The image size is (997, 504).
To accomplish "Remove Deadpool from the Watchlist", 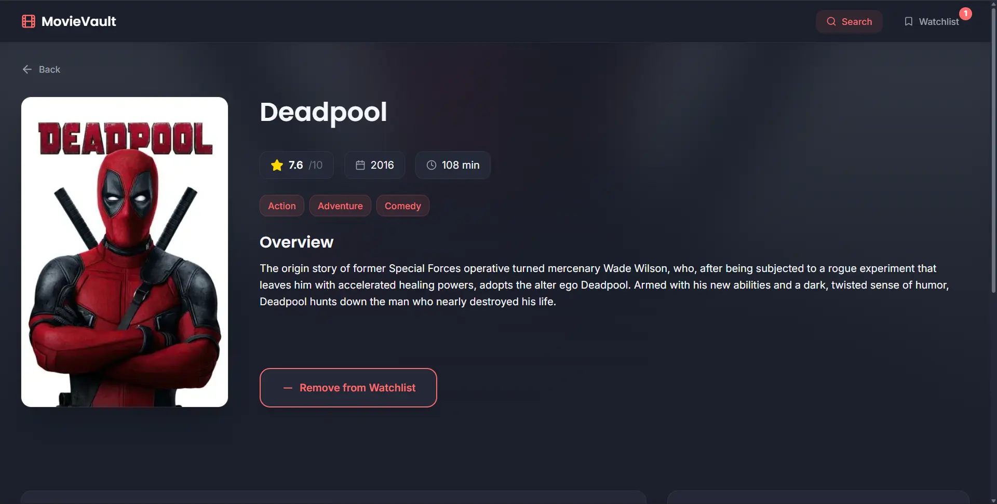I will pyautogui.click(x=348, y=388).
